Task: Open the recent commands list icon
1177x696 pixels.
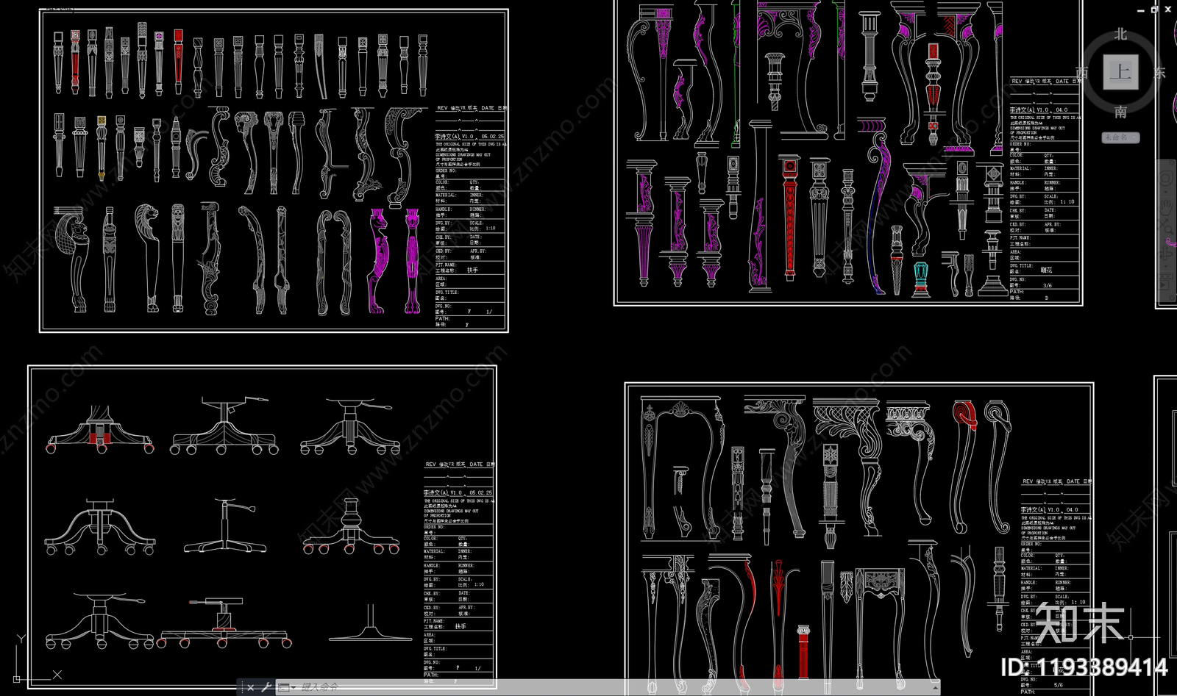Action: [285, 688]
